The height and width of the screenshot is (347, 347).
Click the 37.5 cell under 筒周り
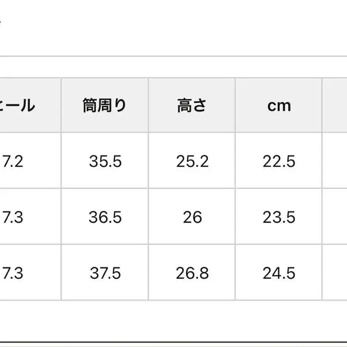(x=105, y=273)
